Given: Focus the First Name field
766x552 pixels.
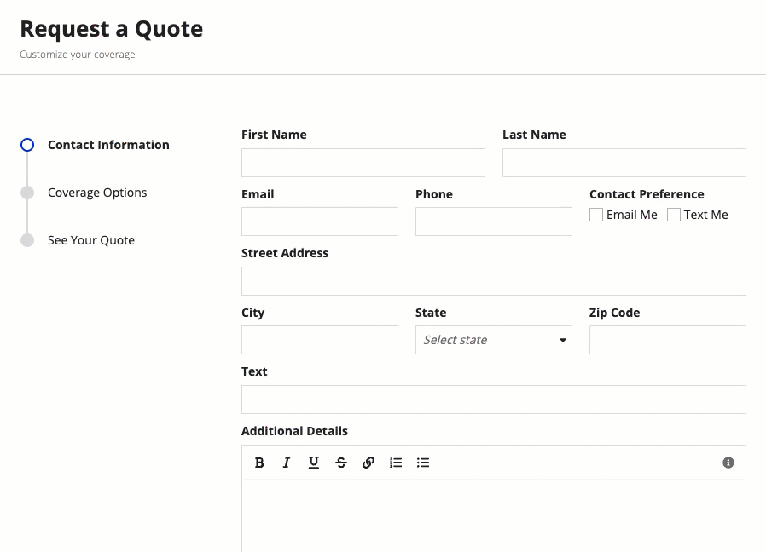Looking at the screenshot, I should pyautogui.click(x=363, y=163).
